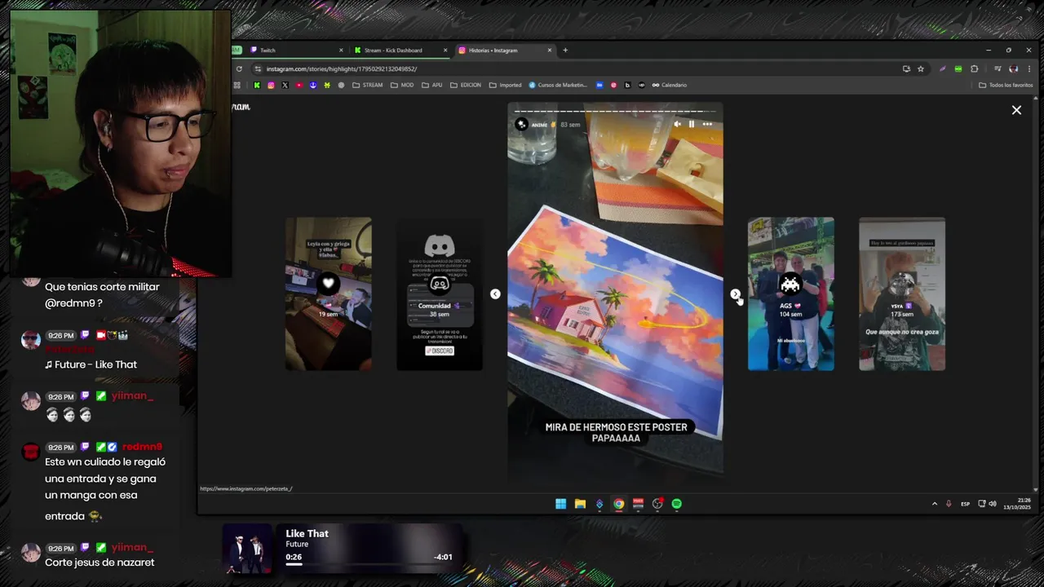
Task: Close the Kick Dashboard tab
Action: 445,51
